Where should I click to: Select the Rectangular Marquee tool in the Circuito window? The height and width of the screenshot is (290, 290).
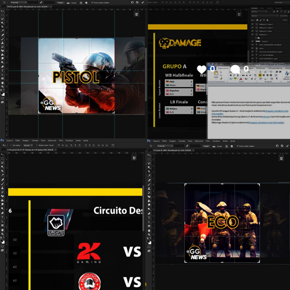[x=2, y=159]
